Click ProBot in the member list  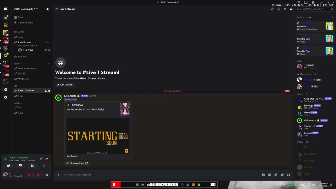click(x=315, y=127)
